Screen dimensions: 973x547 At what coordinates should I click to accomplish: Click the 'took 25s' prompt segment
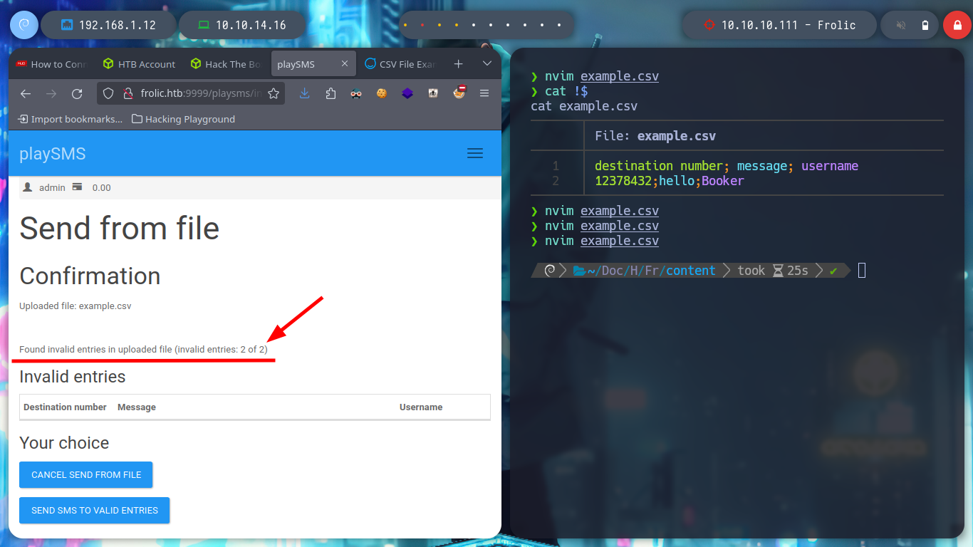[x=773, y=271]
